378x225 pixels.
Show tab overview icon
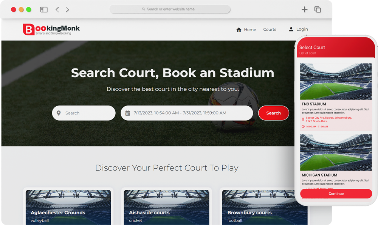[x=318, y=9]
